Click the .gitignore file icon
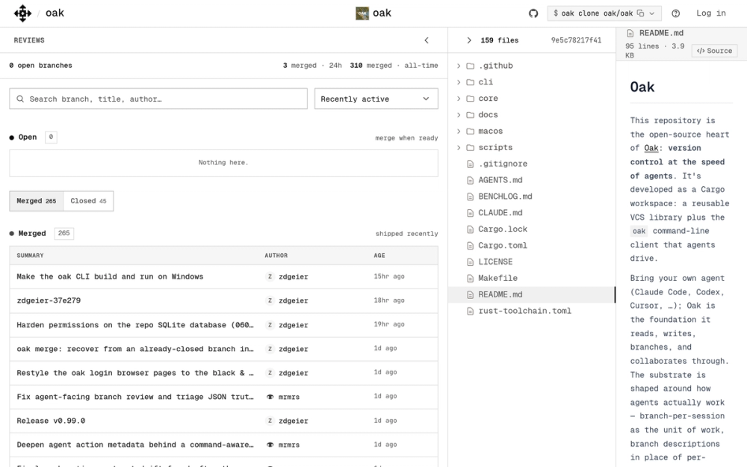Viewport: 747px width, 467px height. (470, 164)
